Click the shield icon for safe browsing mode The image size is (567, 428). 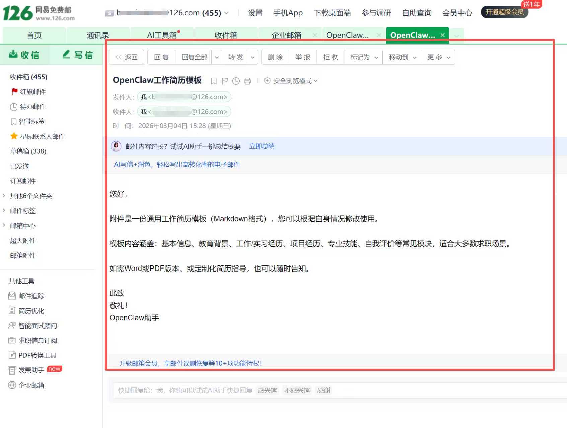pyautogui.click(x=267, y=81)
